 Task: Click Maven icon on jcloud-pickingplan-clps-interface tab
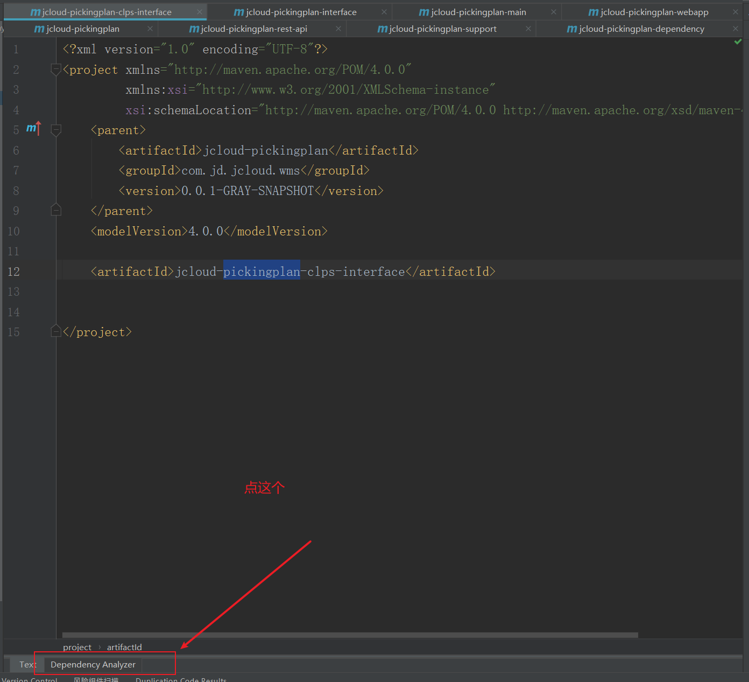coord(36,12)
